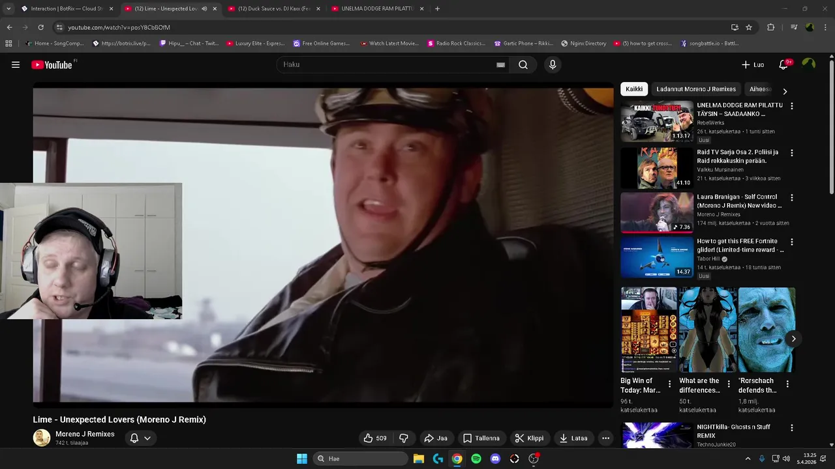The height and width of the screenshot is (469, 835).
Task: Open YouTube notifications bell
Action: pyautogui.click(x=783, y=64)
